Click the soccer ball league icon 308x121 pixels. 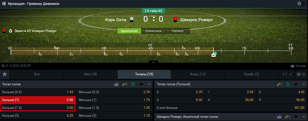tap(4, 4)
